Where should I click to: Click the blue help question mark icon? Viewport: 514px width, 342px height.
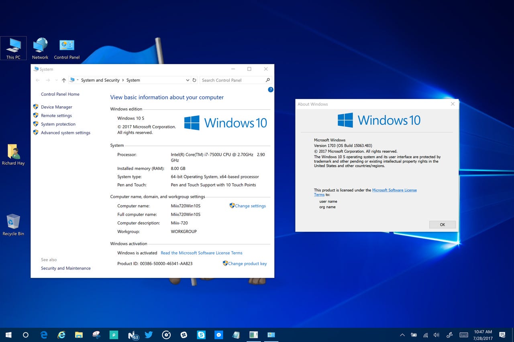point(270,89)
